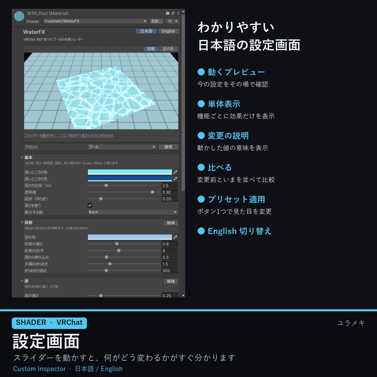The width and height of the screenshot is (377, 377).
Task: Click the 波の強さ value field 0.25
Action: (x=170, y=295)
